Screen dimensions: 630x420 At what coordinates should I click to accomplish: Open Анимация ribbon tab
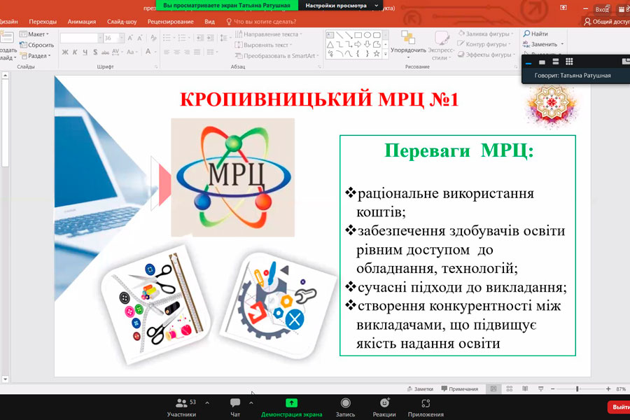82,22
